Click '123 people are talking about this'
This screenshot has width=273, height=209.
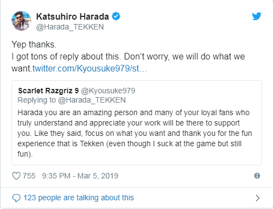pyautogui.click(x=79, y=198)
